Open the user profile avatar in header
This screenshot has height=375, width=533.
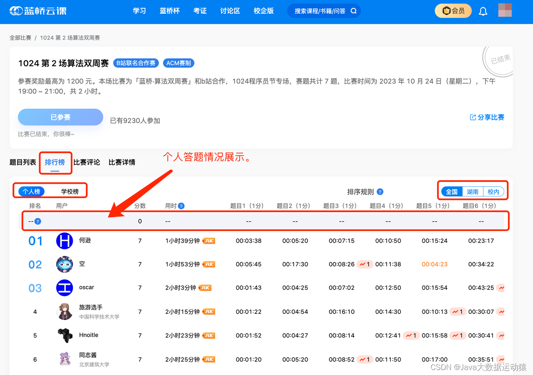point(505,10)
